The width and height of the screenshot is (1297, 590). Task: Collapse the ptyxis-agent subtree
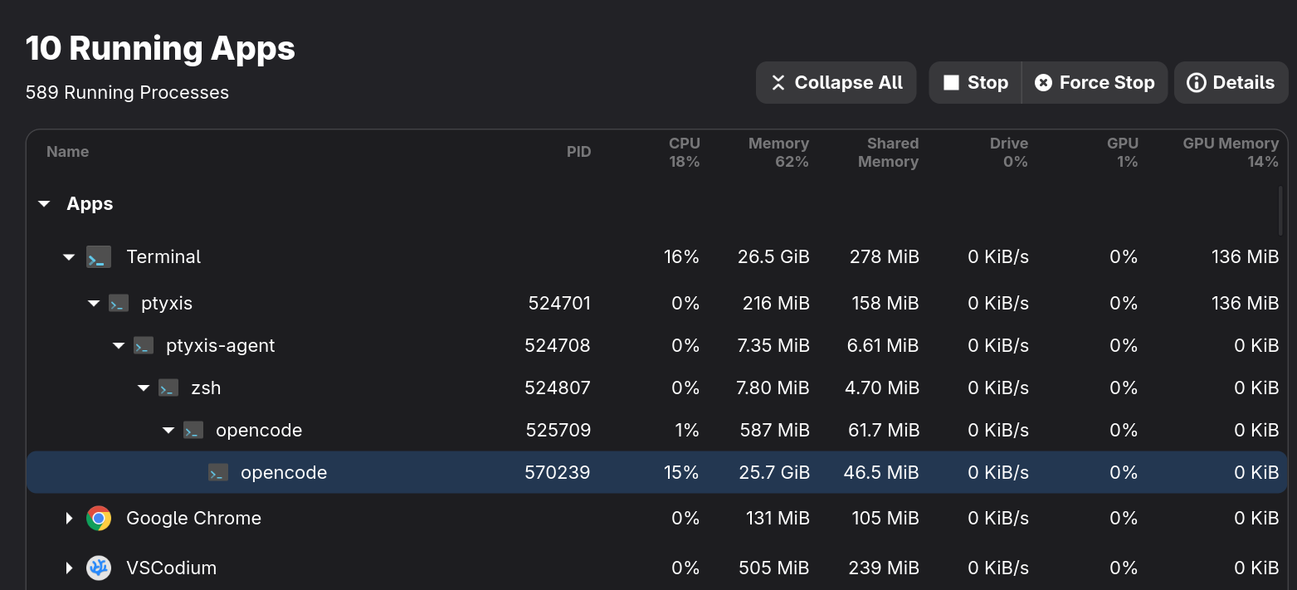click(119, 346)
